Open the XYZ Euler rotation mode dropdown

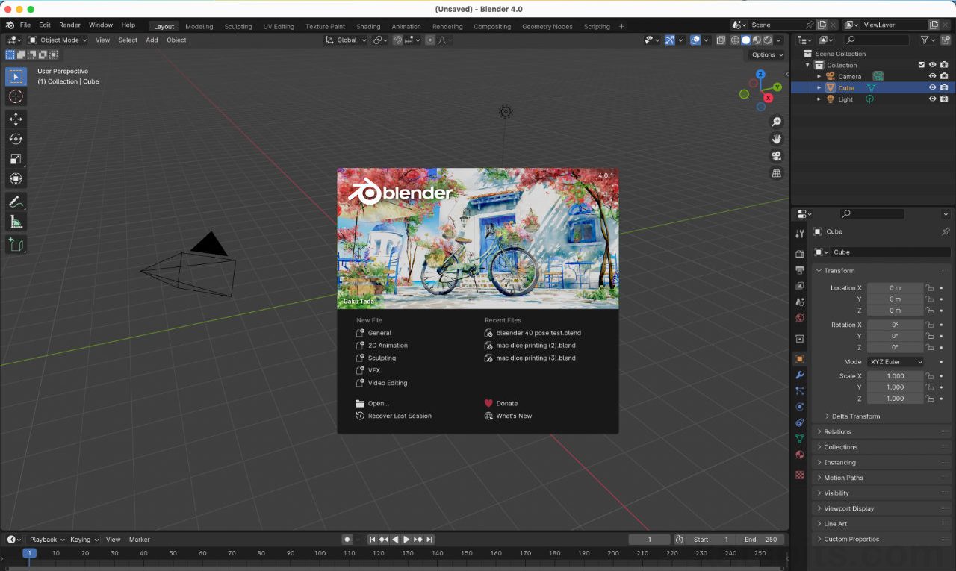point(895,362)
